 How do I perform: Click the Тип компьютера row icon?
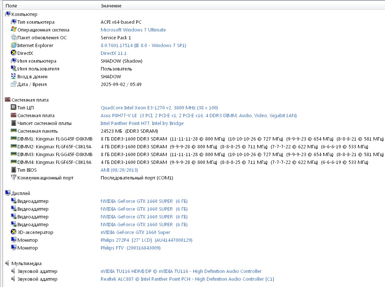(13, 22)
